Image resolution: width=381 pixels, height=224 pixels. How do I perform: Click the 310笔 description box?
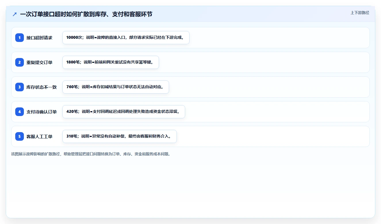(x=120, y=136)
